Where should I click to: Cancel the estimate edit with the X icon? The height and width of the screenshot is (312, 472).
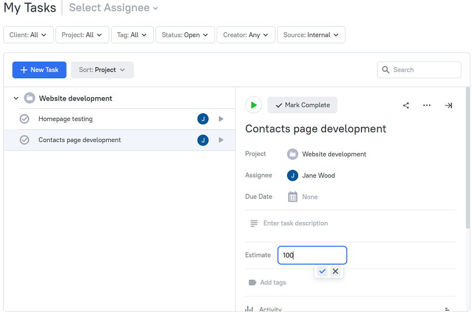(x=335, y=271)
